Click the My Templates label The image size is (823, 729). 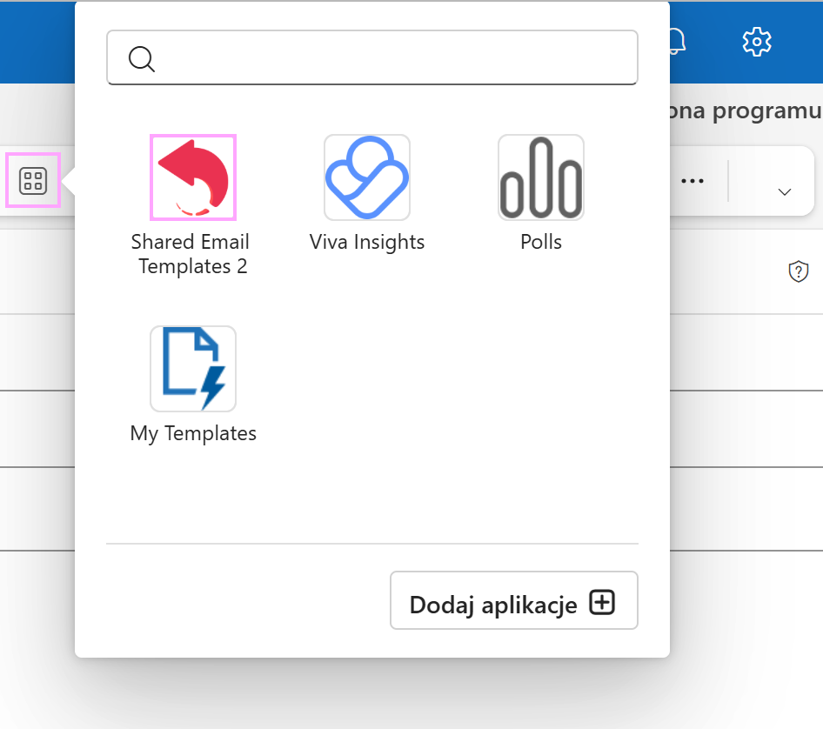[x=192, y=432]
